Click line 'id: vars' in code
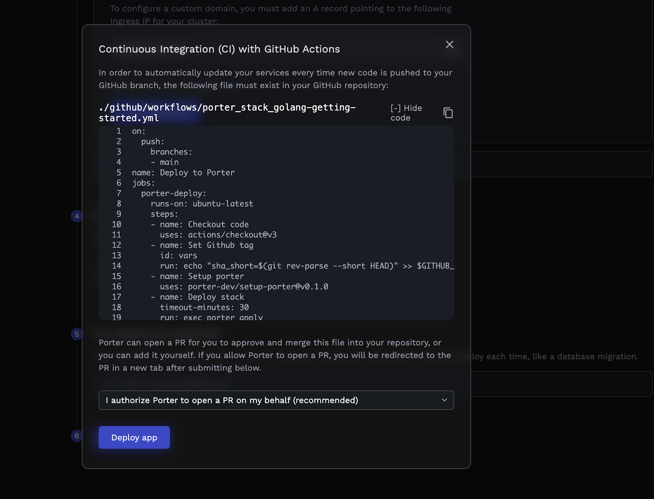This screenshot has width=654, height=499. click(x=179, y=256)
